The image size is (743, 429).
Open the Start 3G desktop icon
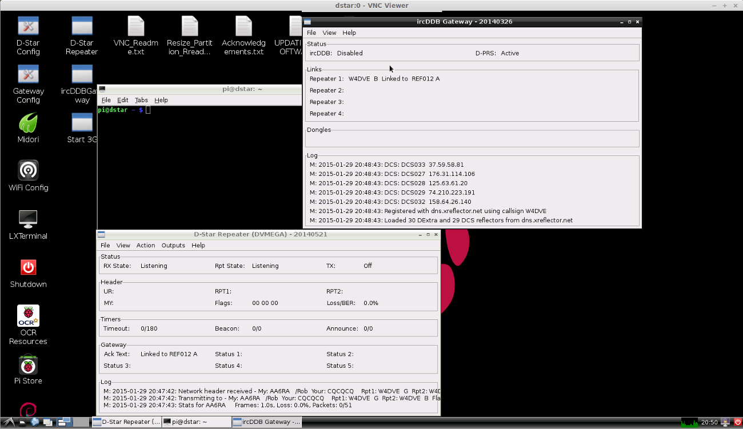point(82,128)
